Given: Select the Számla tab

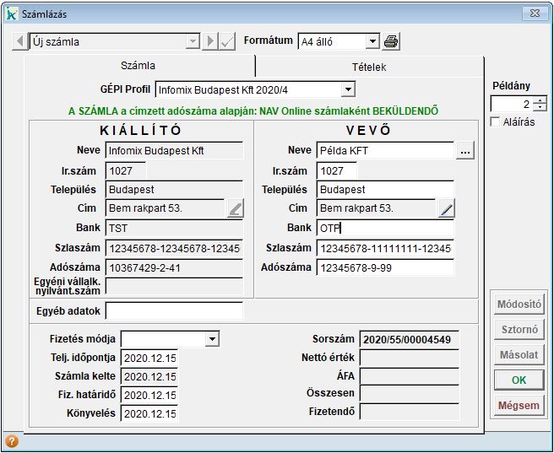Looking at the screenshot, I should coord(138,66).
